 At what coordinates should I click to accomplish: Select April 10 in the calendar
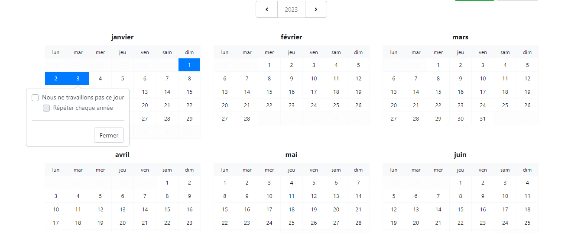[x=56, y=210]
